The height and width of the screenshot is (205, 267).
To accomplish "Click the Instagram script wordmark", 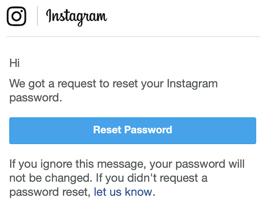I will point(77,17).
